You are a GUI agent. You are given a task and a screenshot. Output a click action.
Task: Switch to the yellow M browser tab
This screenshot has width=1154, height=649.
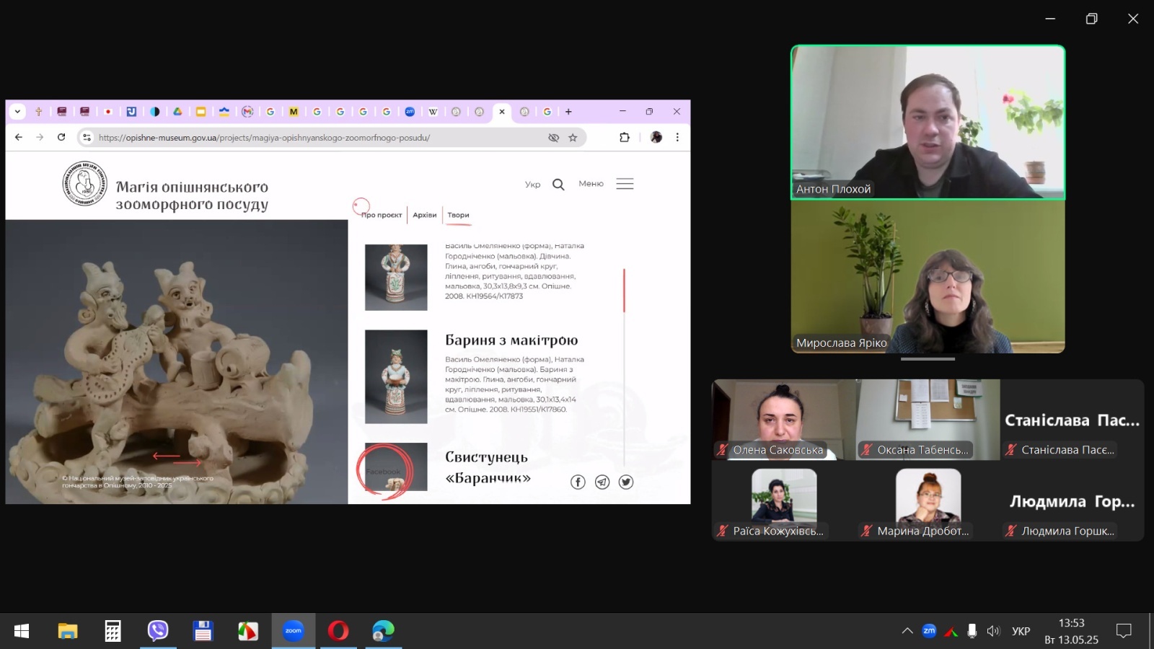[294, 112]
